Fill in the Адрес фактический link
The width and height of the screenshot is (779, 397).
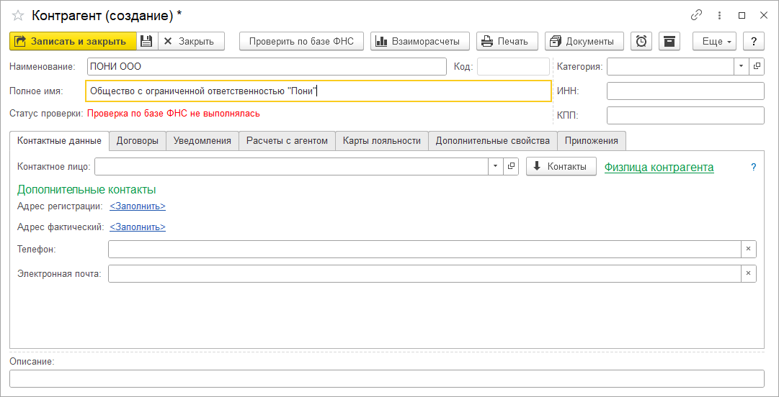pyautogui.click(x=138, y=227)
